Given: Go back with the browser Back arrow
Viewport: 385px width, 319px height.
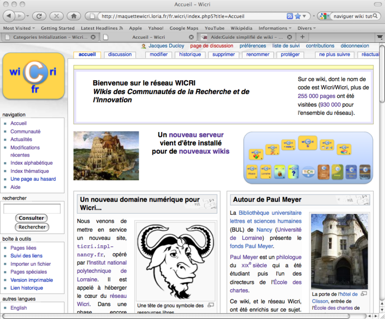Looking at the screenshot, I should coord(9,16).
